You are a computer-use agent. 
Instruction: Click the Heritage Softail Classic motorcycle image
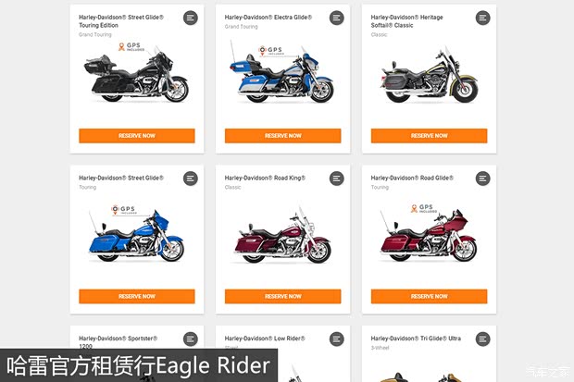point(429,75)
